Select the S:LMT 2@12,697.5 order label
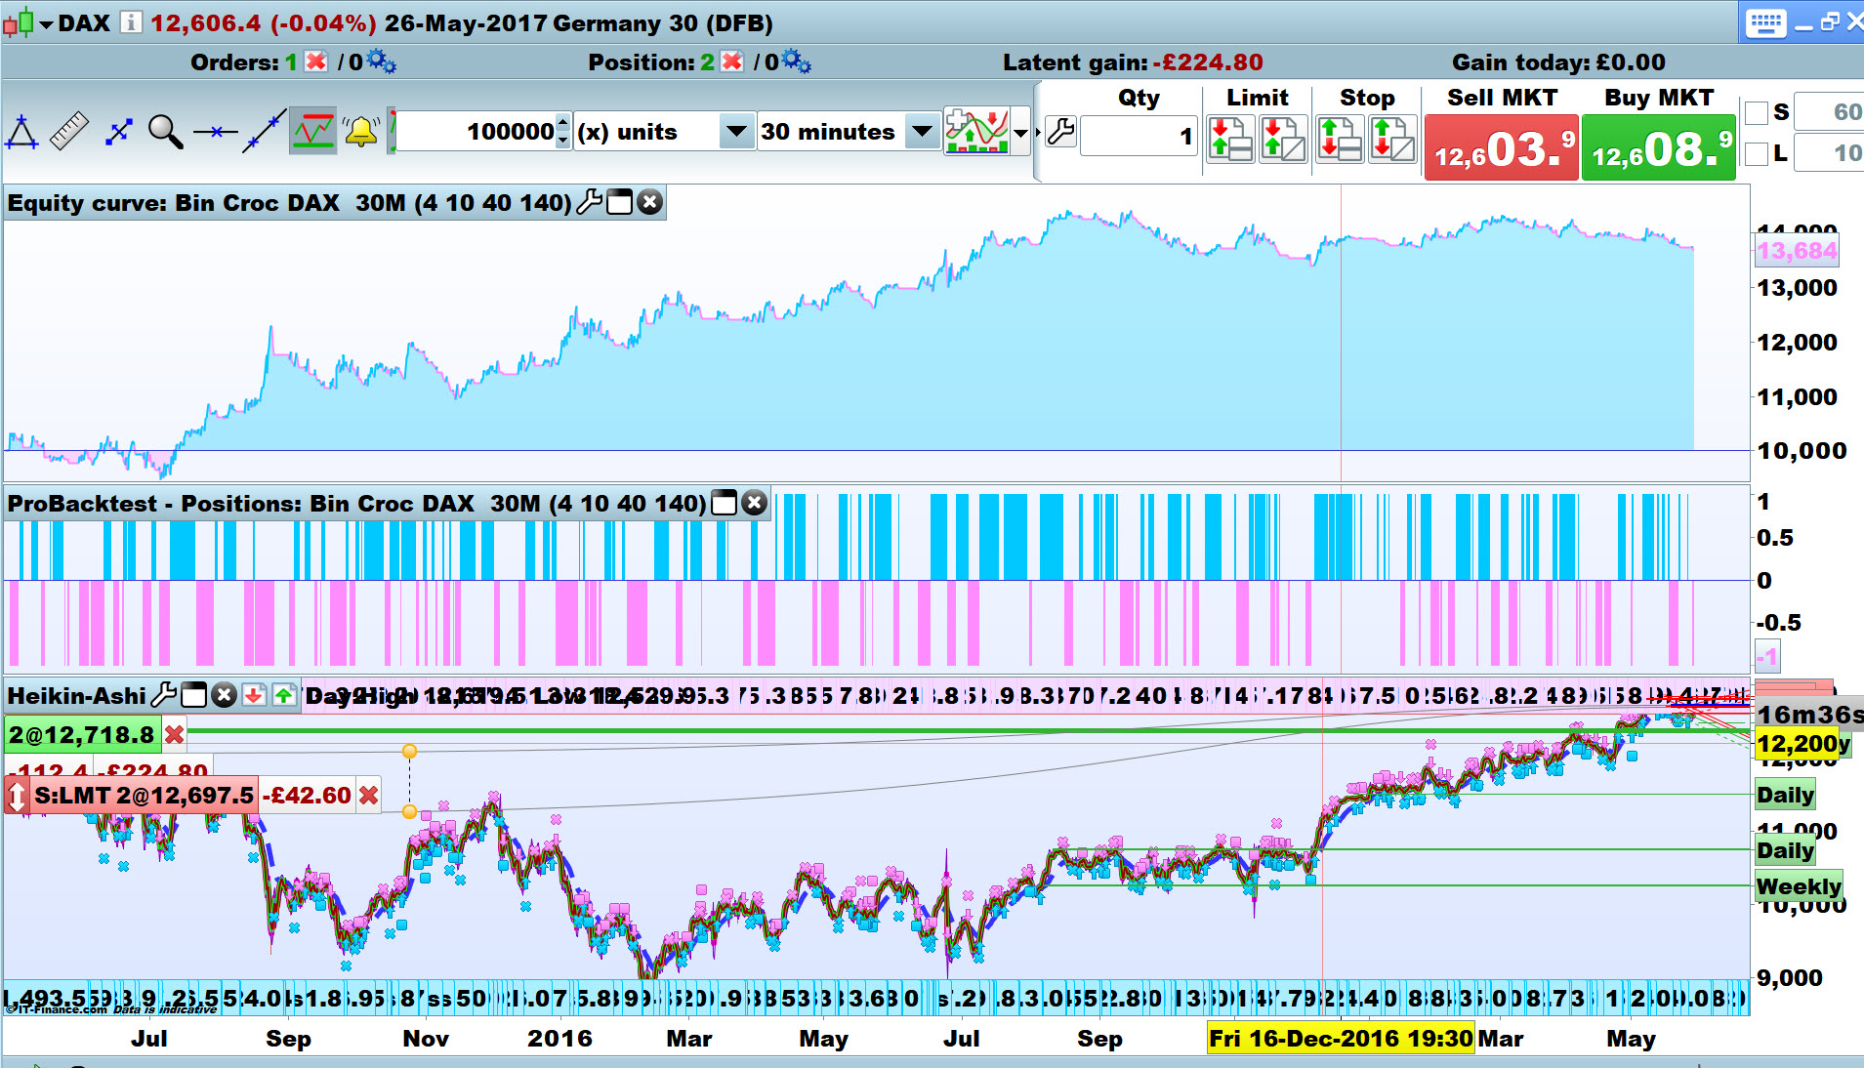Image resolution: width=1864 pixels, height=1068 pixels. (144, 796)
